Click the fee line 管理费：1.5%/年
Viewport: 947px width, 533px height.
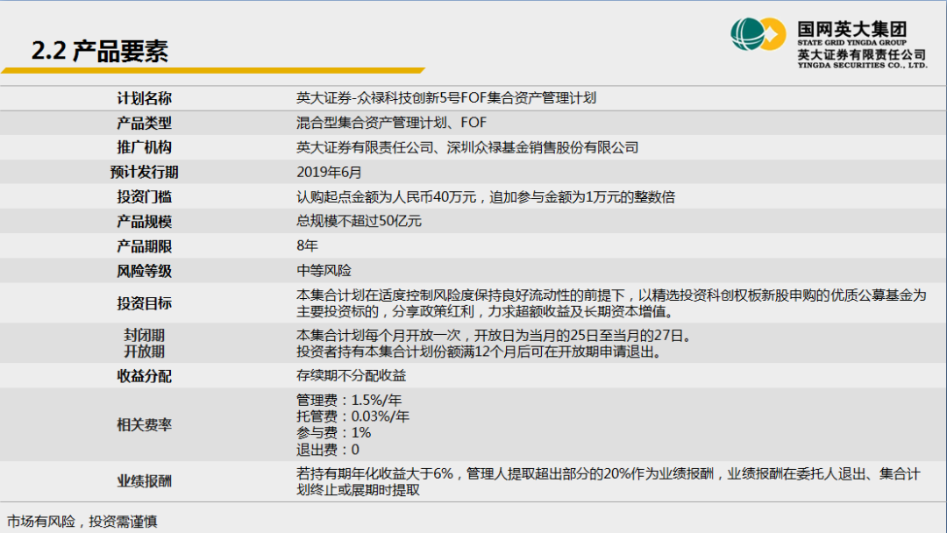tap(349, 401)
